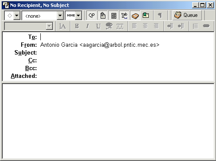Click the To: label
216x161 pixels.
(x=33, y=37)
